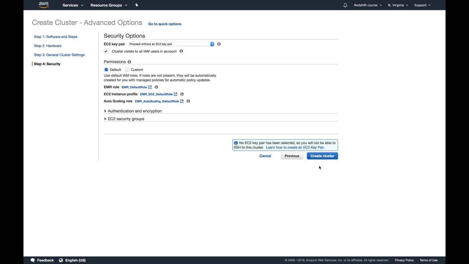
Task: Open the notifications bell icon
Action: (345, 5)
